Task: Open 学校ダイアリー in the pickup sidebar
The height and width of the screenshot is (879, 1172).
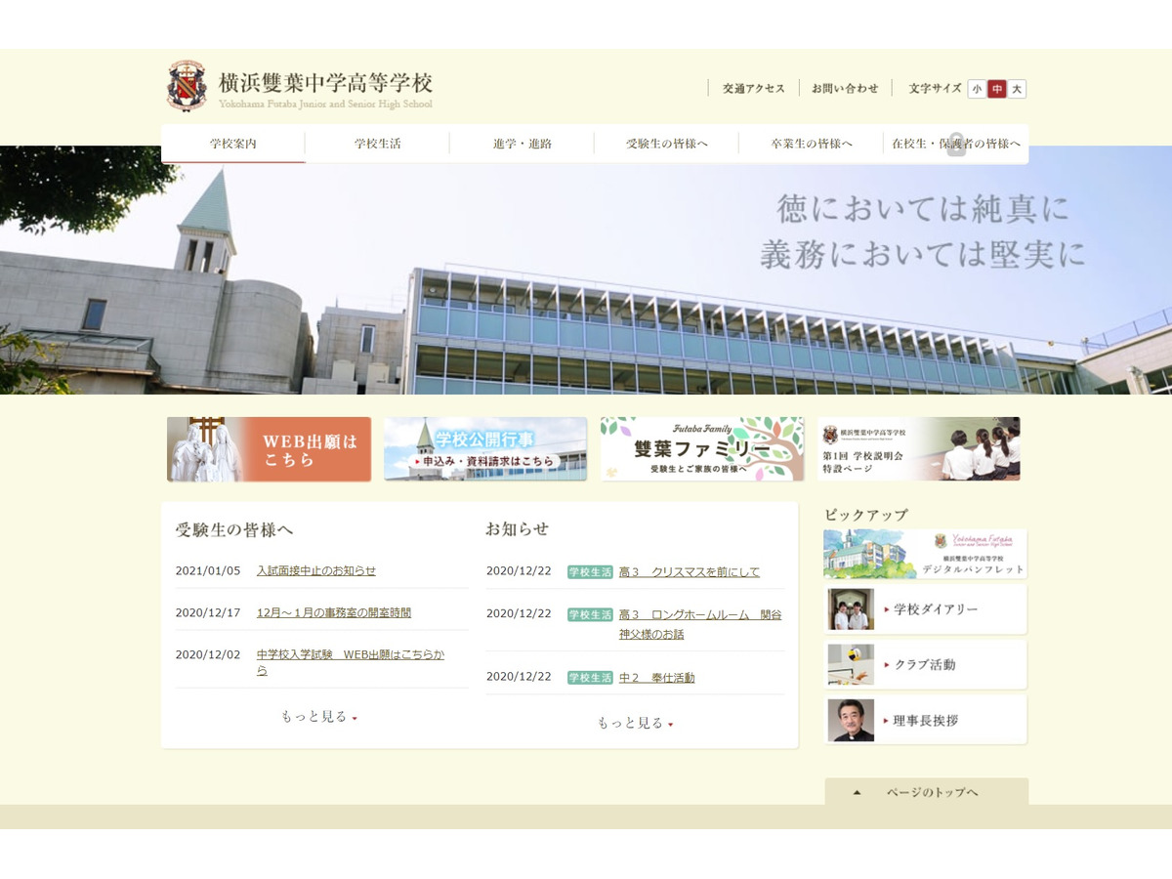Action: click(924, 608)
